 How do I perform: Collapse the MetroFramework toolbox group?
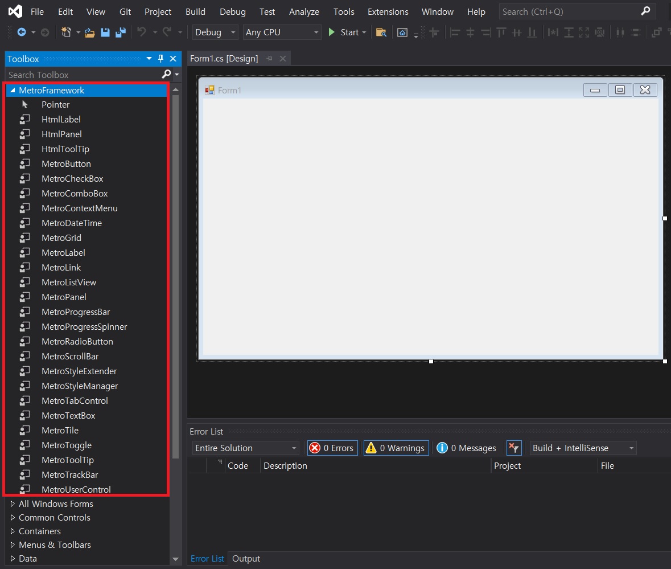click(x=13, y=91)
